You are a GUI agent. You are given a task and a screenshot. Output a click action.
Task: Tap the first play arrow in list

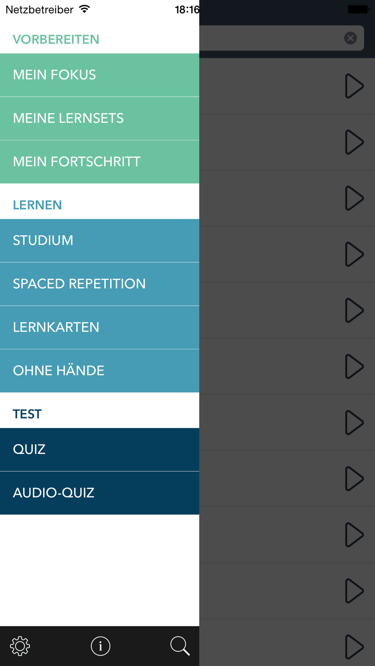click(354, 86)
